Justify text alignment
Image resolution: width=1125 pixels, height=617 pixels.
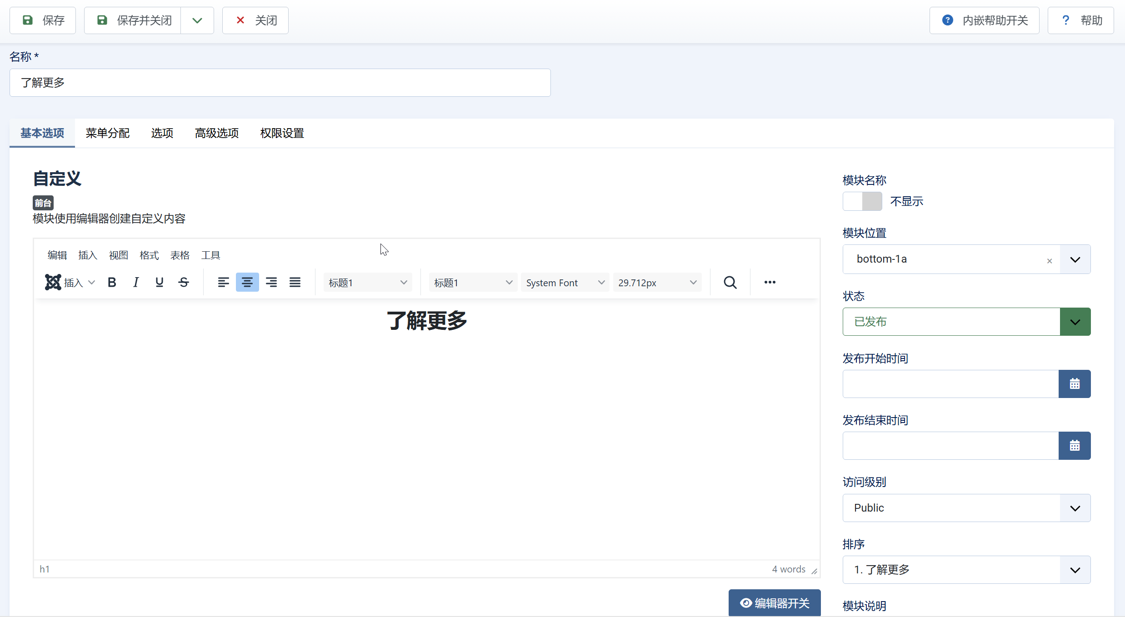tap(295, 282)
